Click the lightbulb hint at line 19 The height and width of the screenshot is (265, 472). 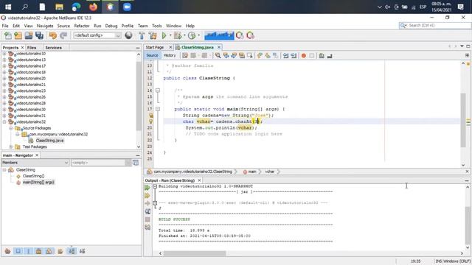tap(150, 121)
